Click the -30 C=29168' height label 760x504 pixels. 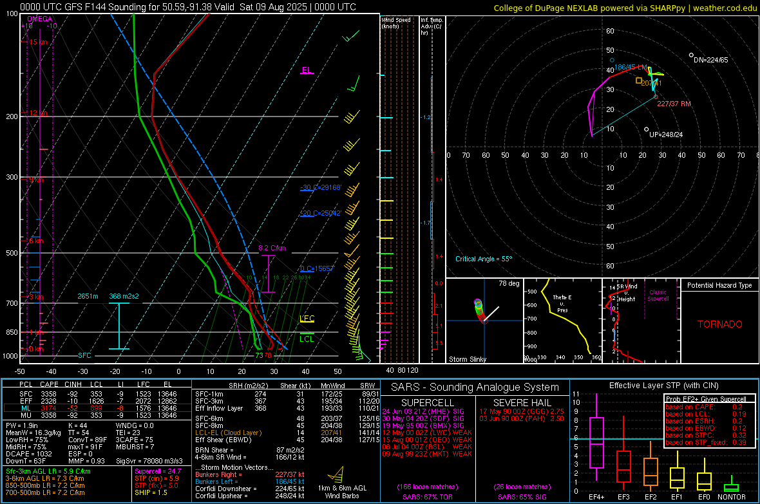click(x=321, y=187)
